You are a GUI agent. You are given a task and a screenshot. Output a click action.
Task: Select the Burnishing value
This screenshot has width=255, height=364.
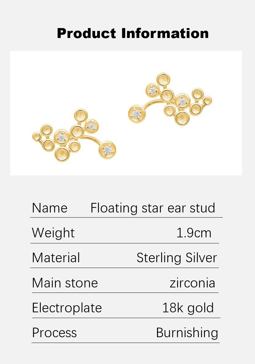(187, 333)
